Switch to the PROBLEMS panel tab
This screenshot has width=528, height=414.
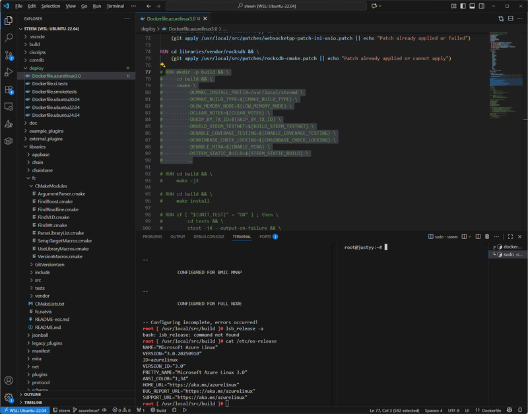click(152, 236)
